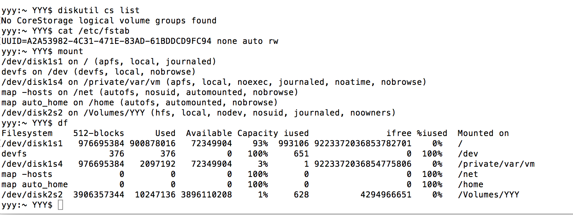Click the "Capacity" column header

coord(258,133)
